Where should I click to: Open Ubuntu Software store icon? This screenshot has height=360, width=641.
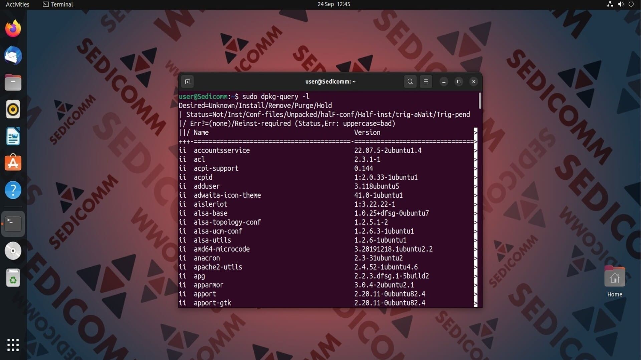[x=13, y=163]
